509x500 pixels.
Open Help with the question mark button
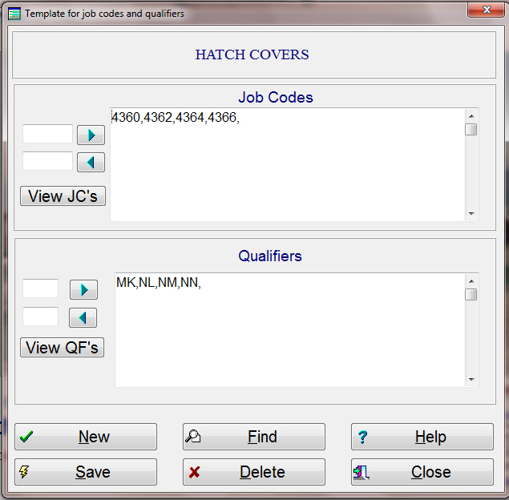(x=422, y=437)
